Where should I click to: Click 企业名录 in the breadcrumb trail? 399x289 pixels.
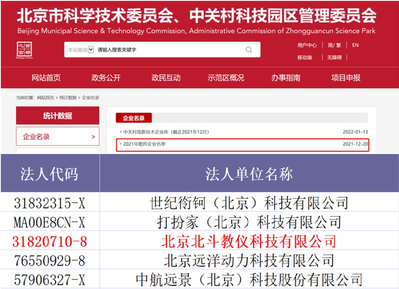(x=91, y=98)
